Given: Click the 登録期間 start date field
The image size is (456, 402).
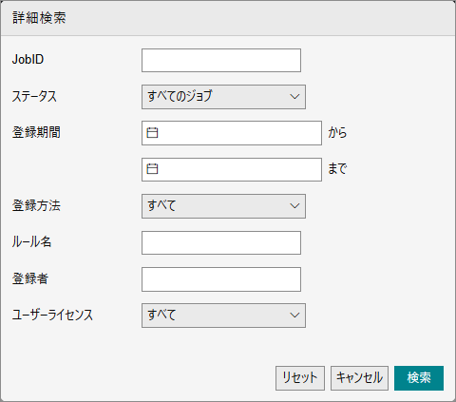Looking at the screenshot, I should click(x=232, y=133).
